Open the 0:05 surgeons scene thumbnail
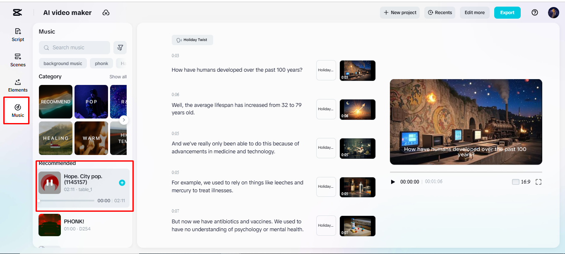 (358, 148)
